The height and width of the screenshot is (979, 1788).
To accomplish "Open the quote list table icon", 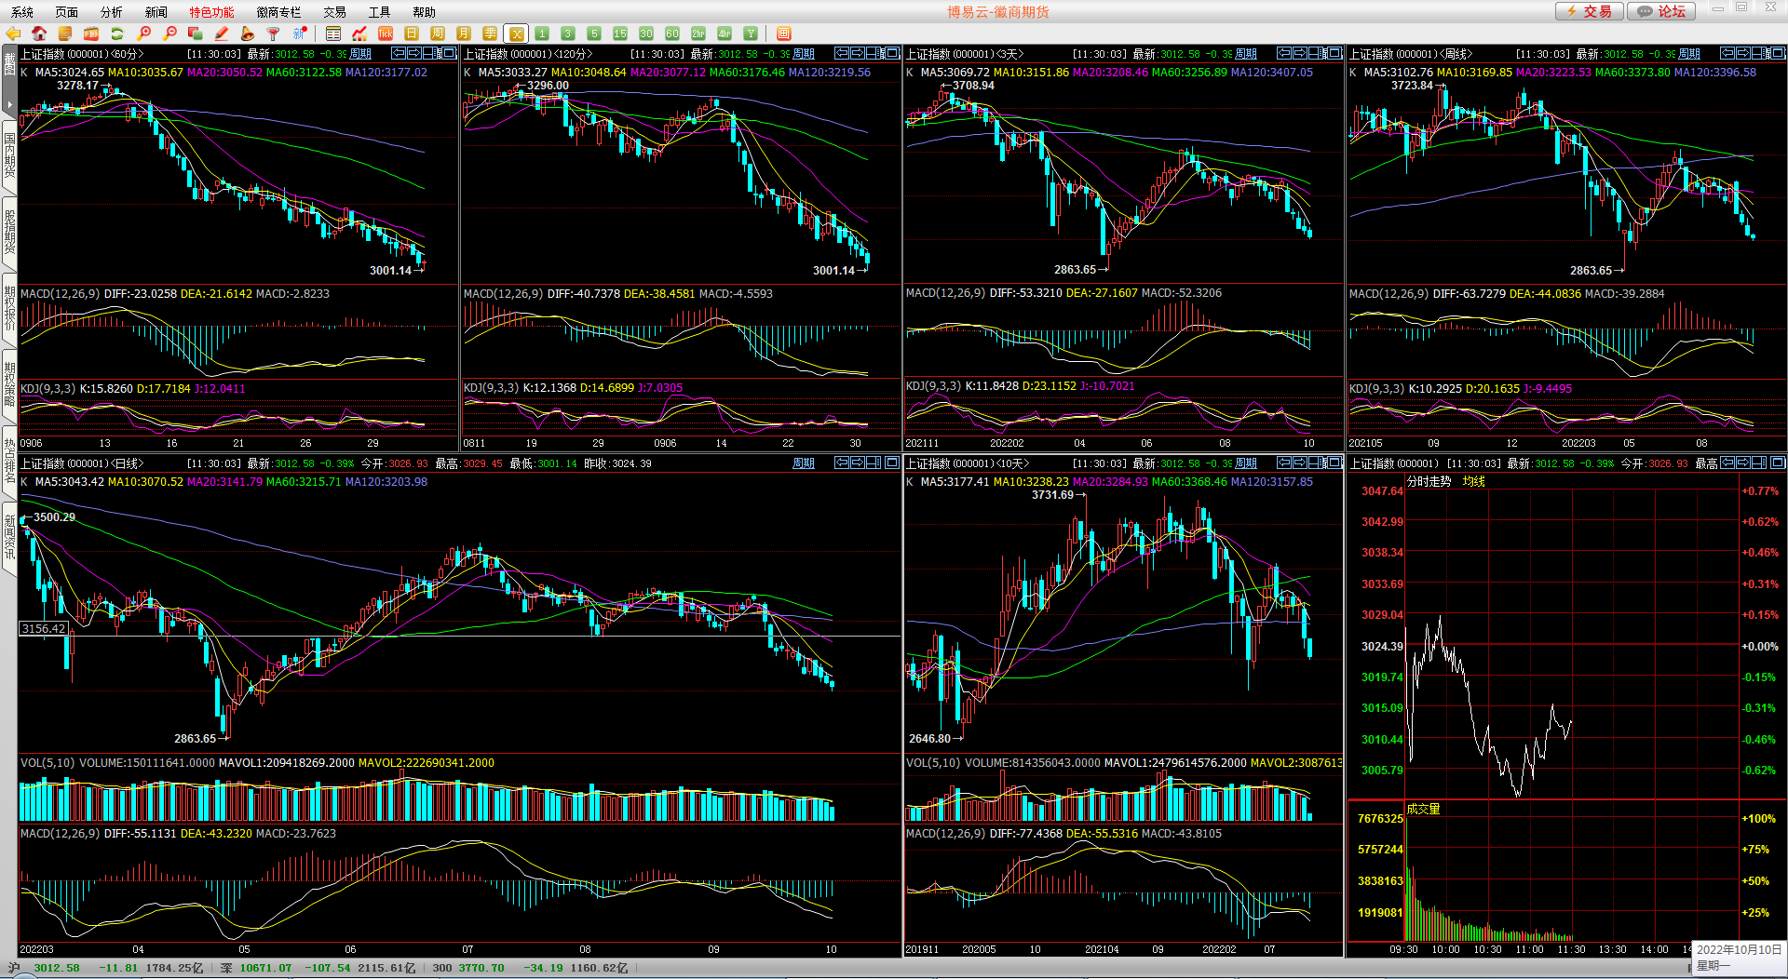I will tap(333, 34).
